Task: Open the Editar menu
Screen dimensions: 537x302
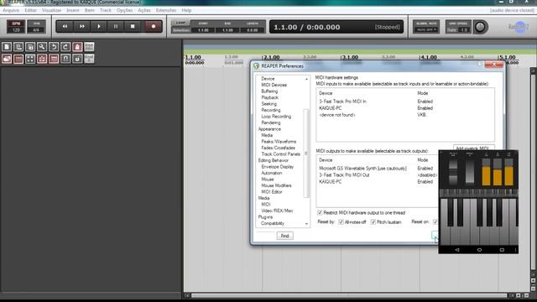Action: pos(30,10)
